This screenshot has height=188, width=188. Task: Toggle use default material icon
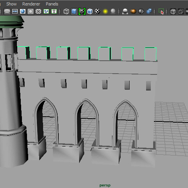(82, 11)
